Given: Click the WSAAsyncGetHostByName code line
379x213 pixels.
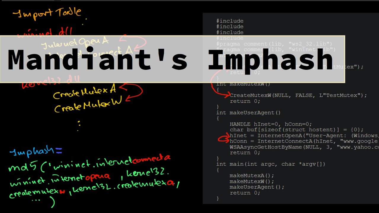Looking at the screenshot, I should (304, 147).
